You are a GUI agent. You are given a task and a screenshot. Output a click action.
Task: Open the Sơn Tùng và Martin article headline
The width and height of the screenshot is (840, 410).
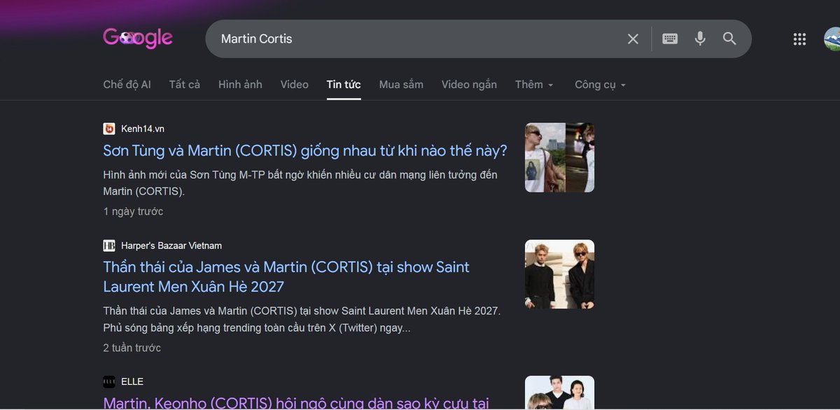coord(305,150)
